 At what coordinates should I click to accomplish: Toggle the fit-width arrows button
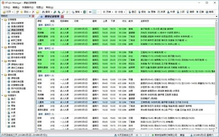90,12
